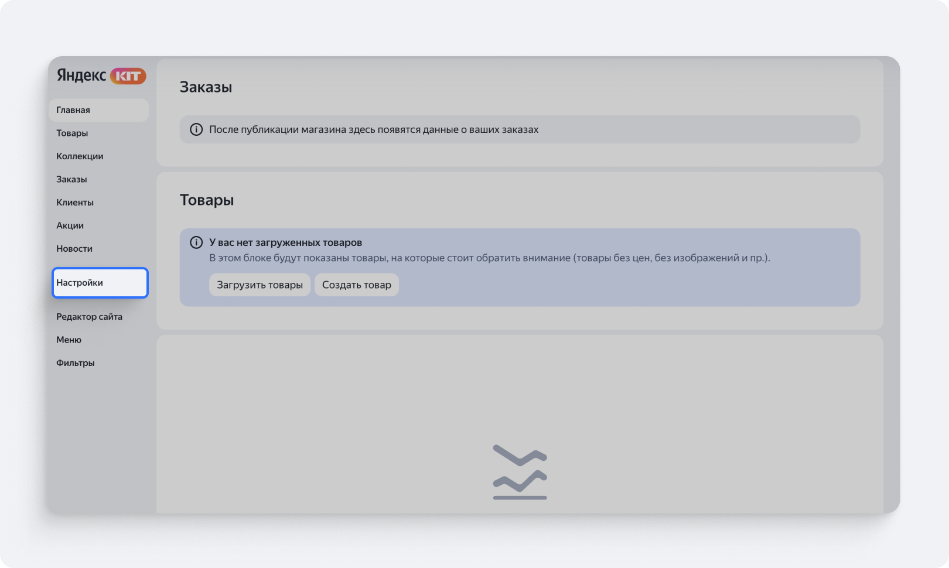
Task: Open Коллекции from the sidebar
Action: tap(80, 156)
